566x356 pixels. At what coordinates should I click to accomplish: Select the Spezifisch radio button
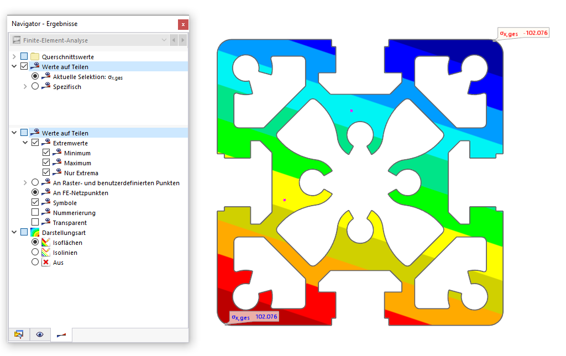tap(35, 86)
